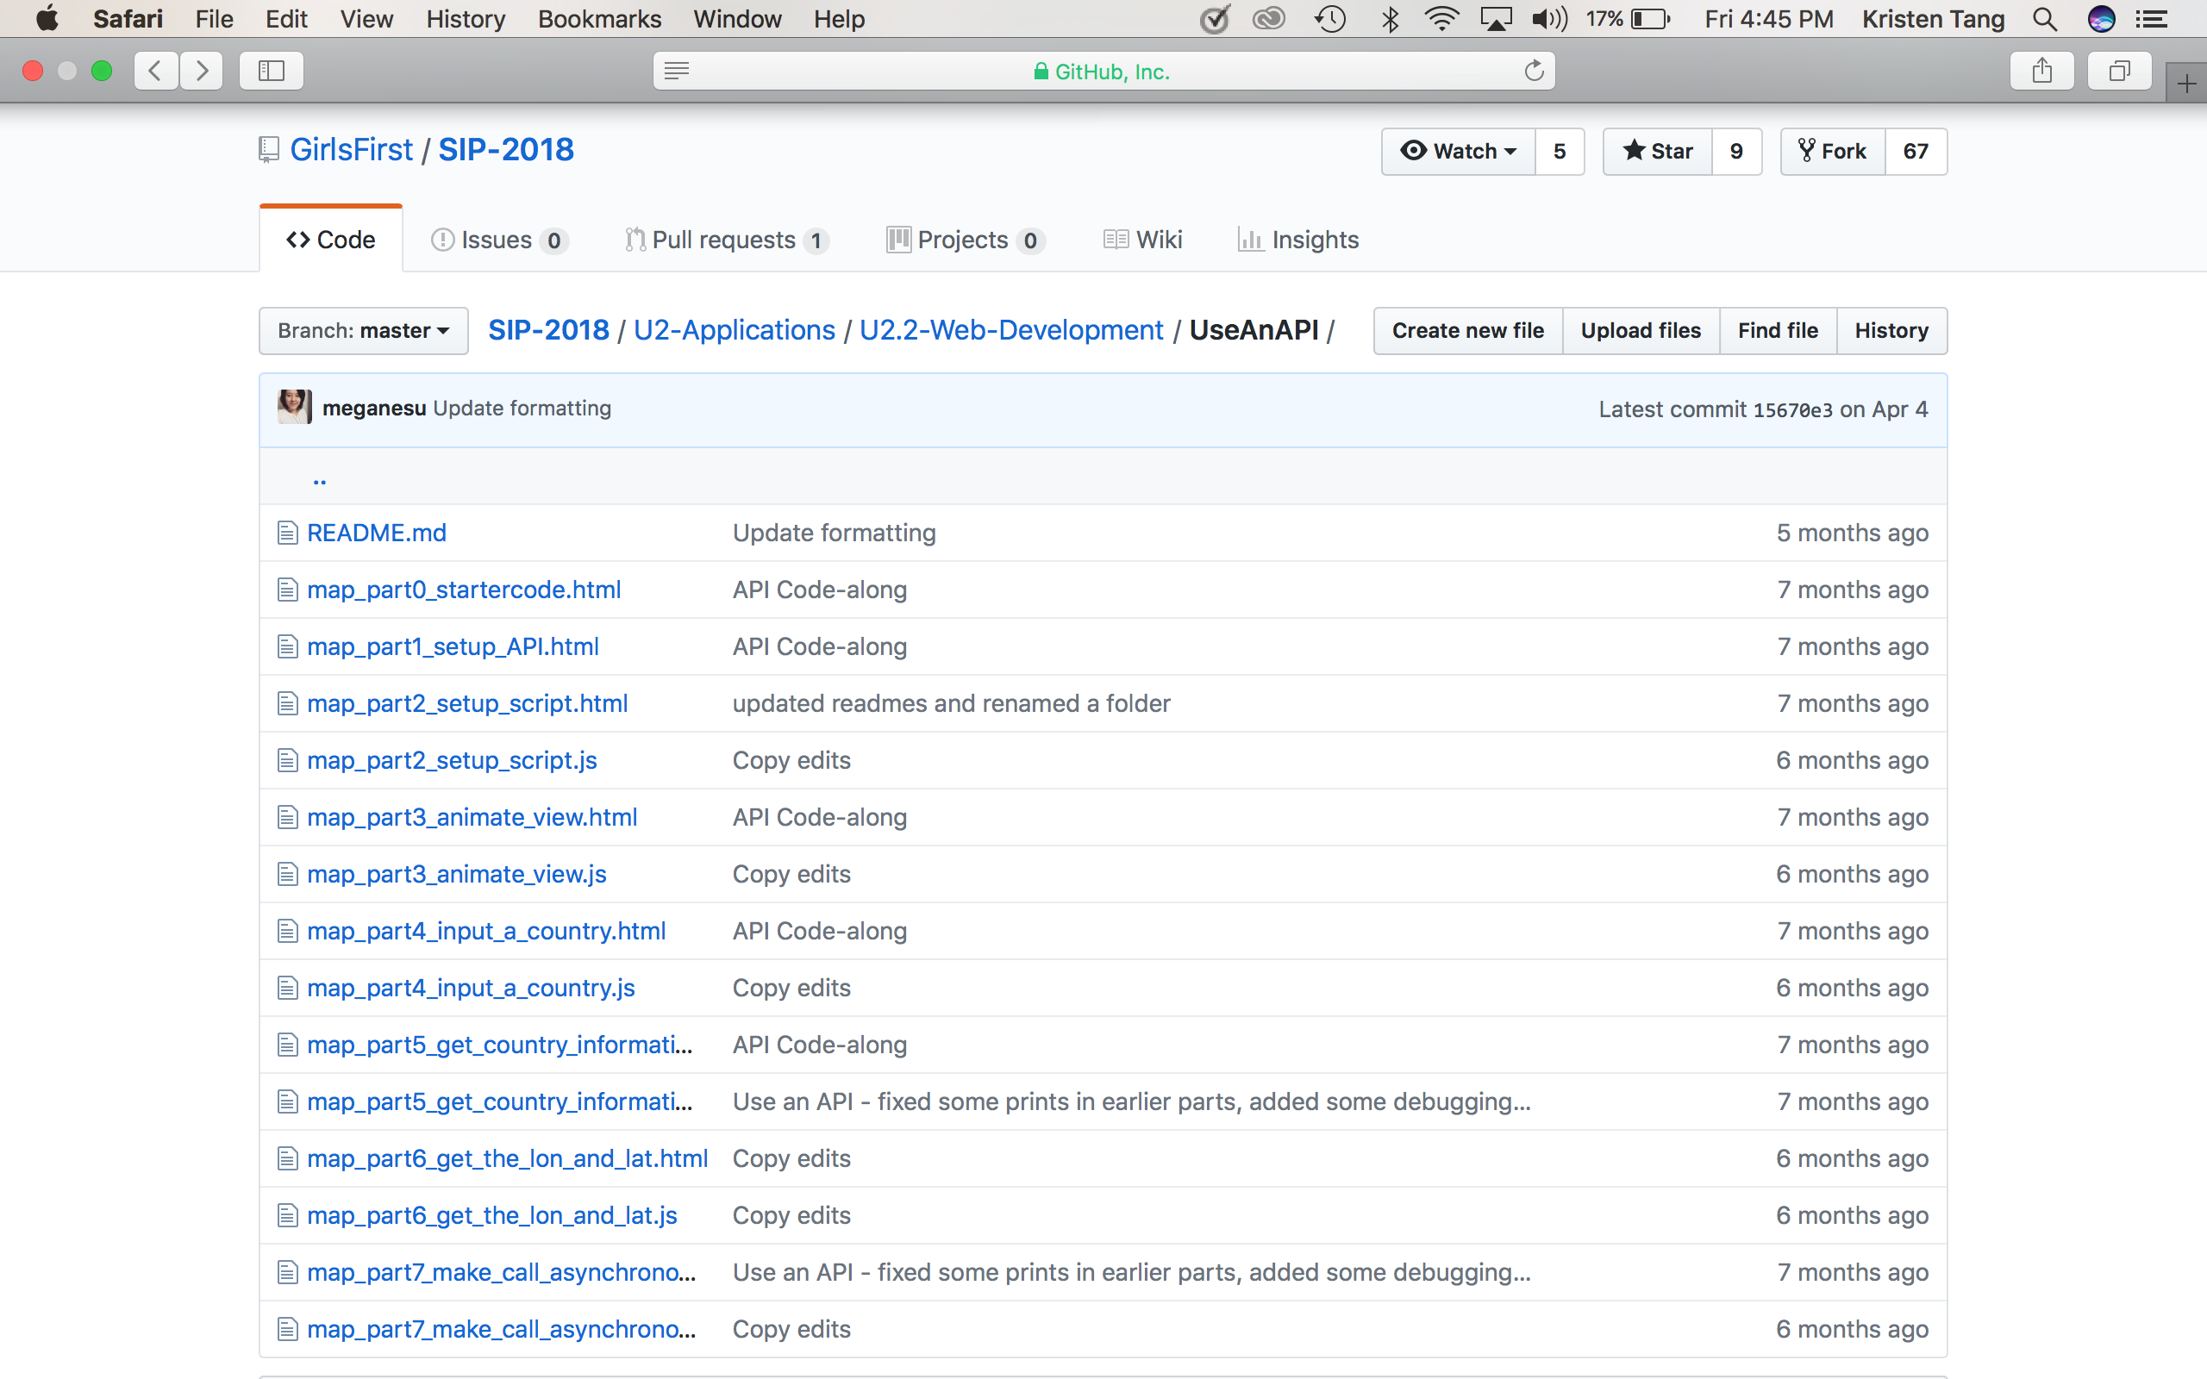Open the Share sheet icon
The image size is (2207, 1379).
tap(2042, 70)
